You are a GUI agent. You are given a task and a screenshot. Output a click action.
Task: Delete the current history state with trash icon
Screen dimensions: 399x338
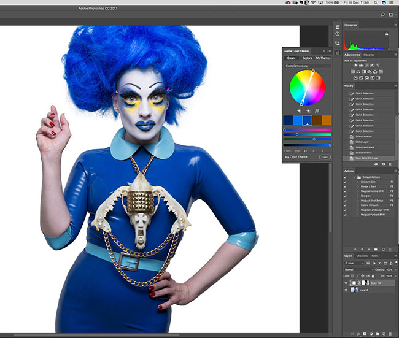[x=390, y=164]
